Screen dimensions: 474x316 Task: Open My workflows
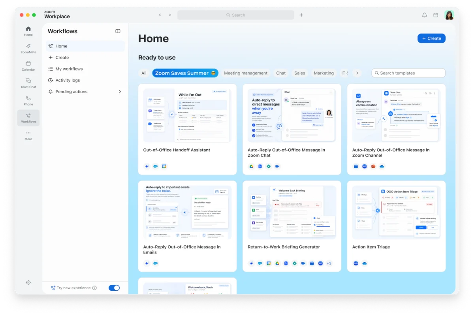point(85,69)
